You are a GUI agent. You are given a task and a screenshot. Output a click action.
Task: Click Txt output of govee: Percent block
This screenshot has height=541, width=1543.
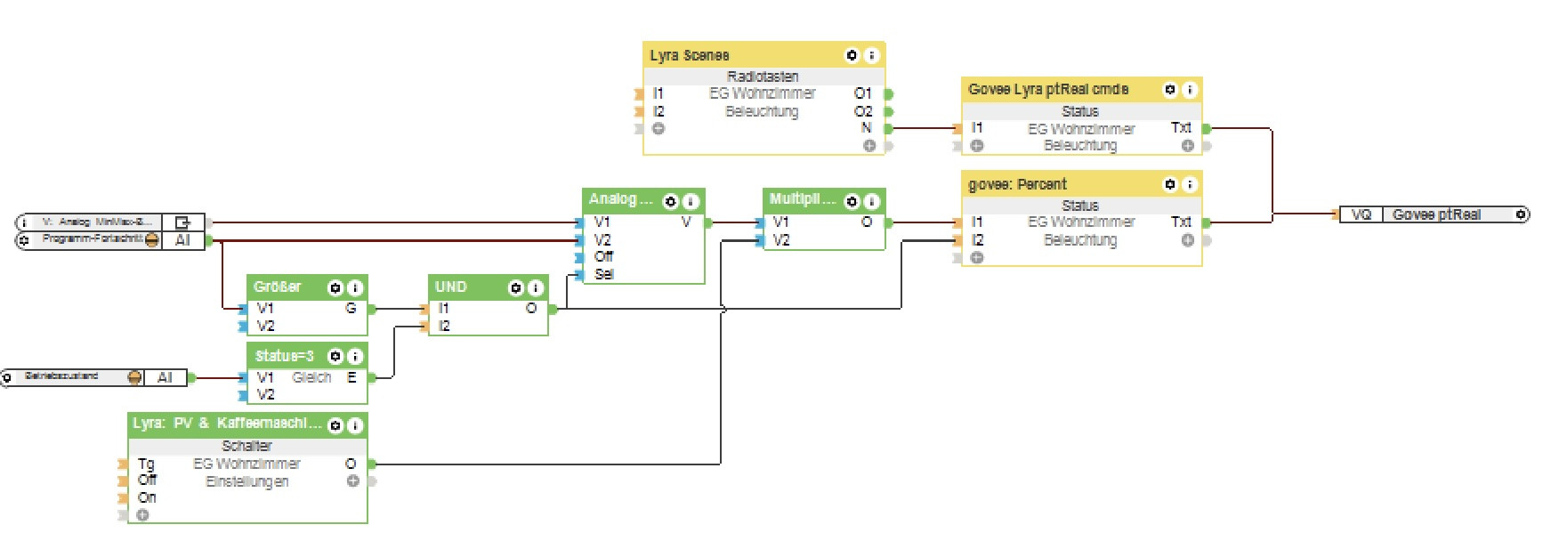(x=1181, y=222)
